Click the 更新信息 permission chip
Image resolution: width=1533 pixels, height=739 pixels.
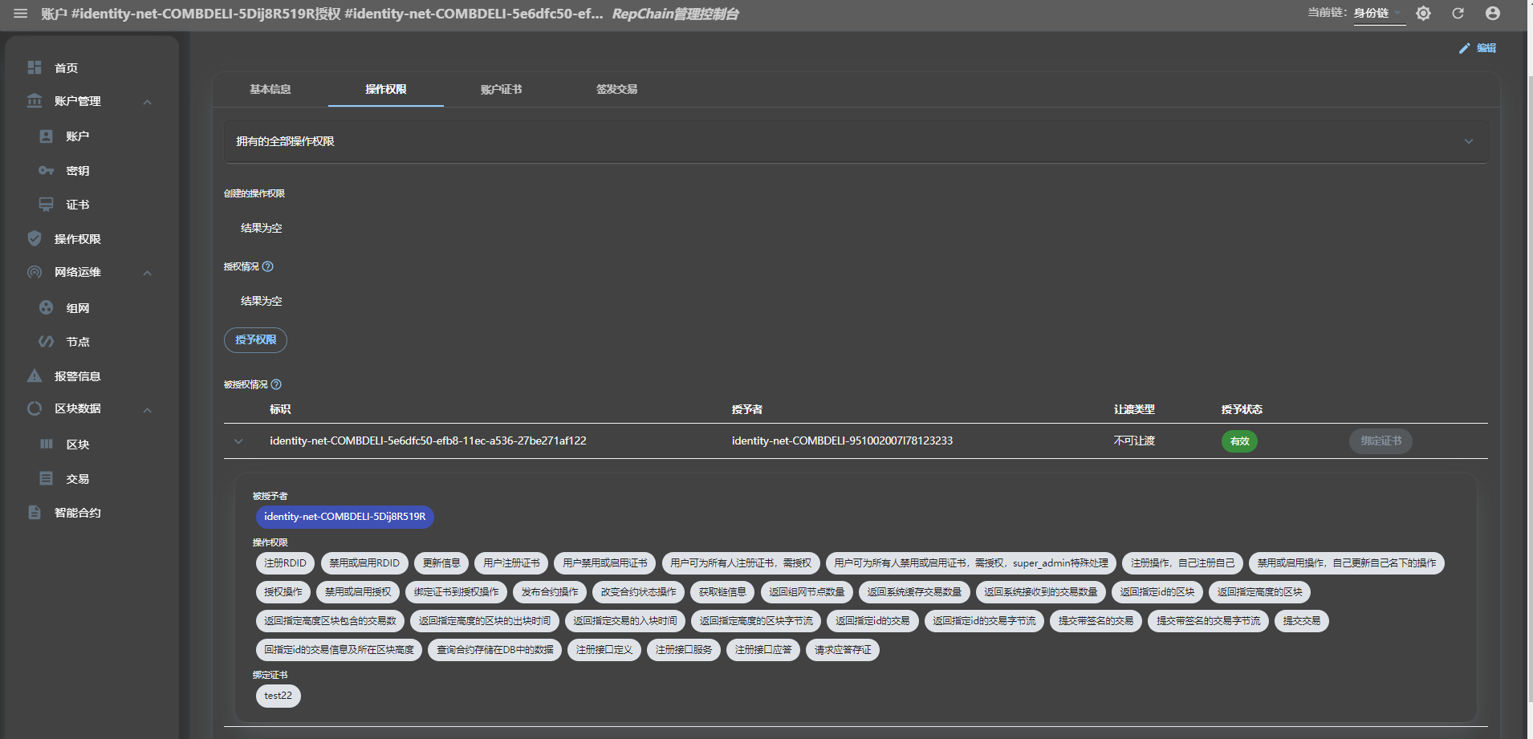coord(441,563)
